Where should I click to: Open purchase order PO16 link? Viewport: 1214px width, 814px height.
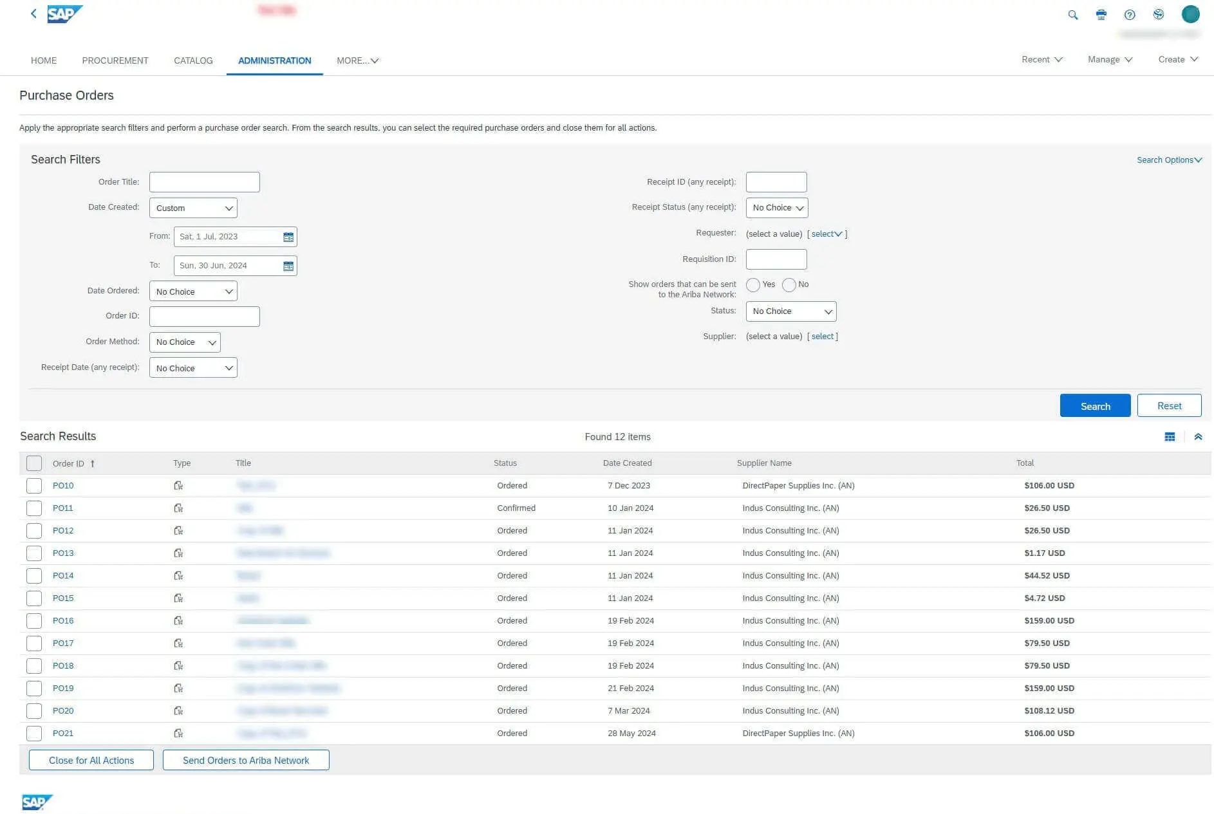63,621
